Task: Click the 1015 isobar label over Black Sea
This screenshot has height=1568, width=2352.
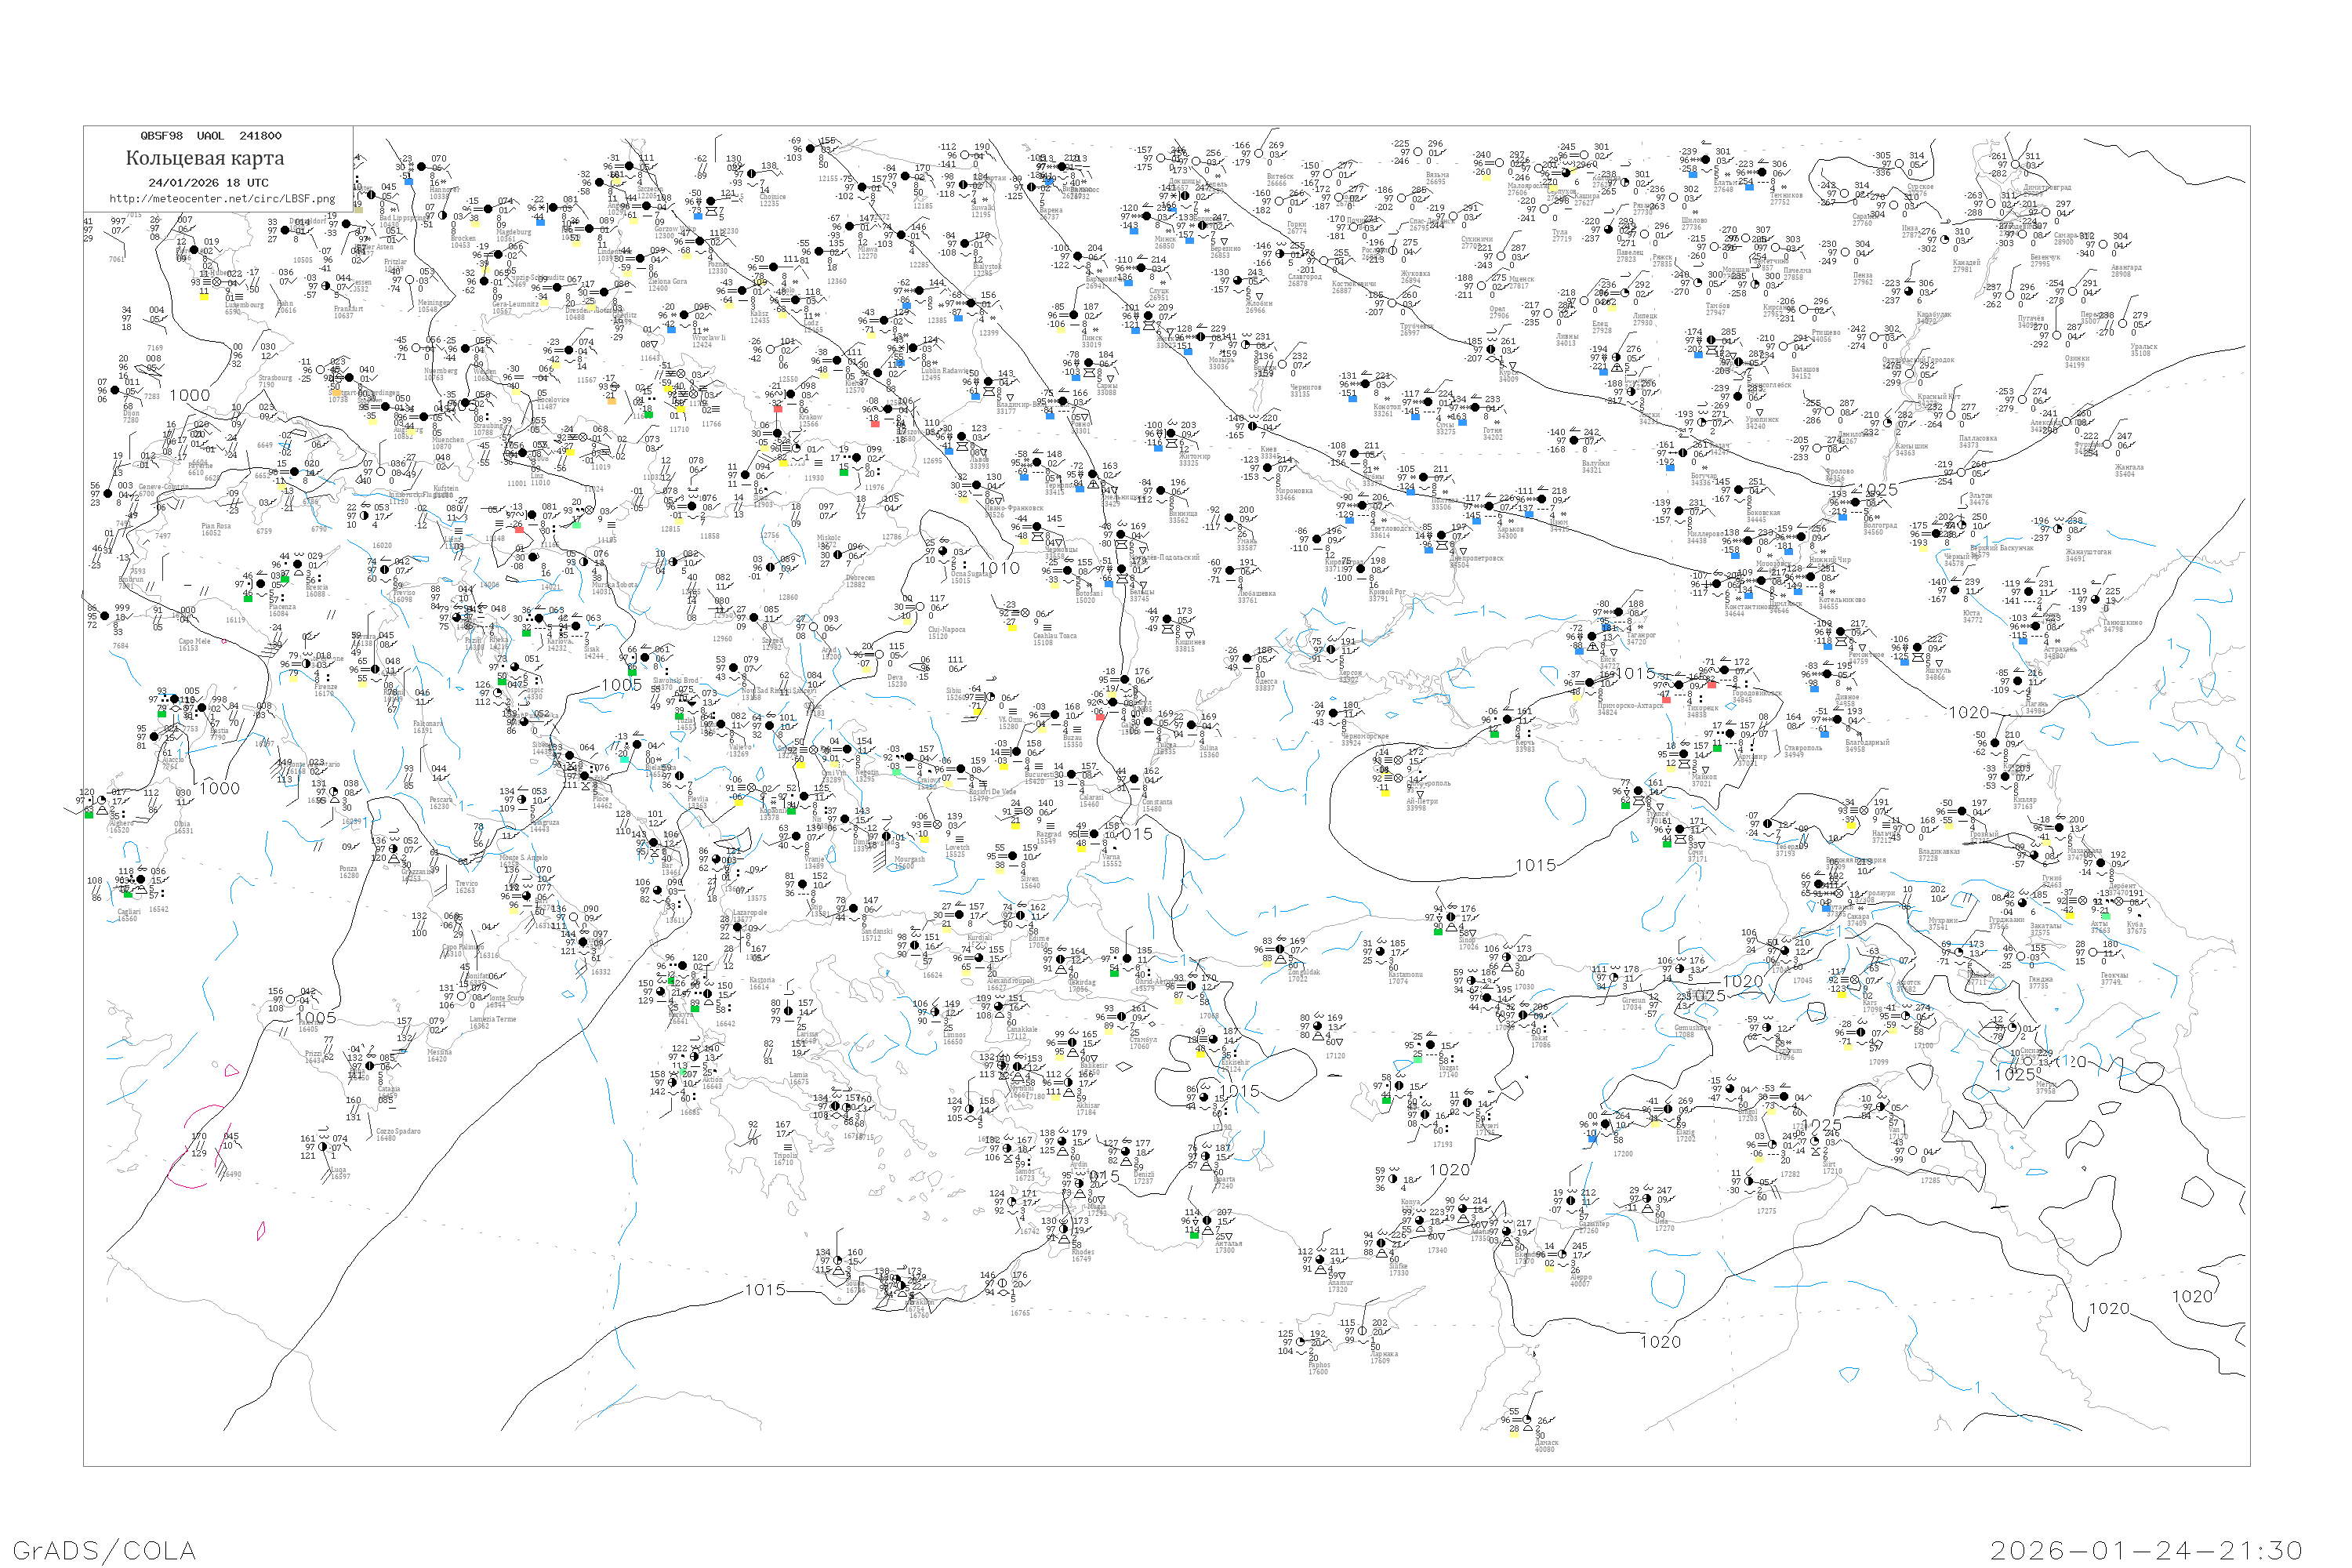Action: point(1536,865)
